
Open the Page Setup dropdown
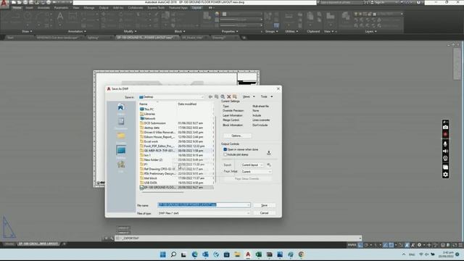tap(256, 172)
